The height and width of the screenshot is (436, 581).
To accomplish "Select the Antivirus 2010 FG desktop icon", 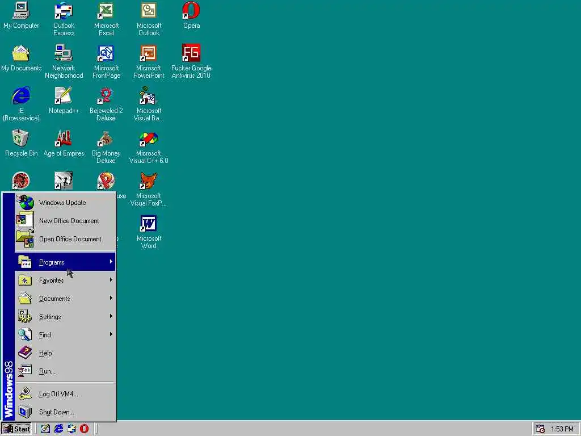I will 191,61.
